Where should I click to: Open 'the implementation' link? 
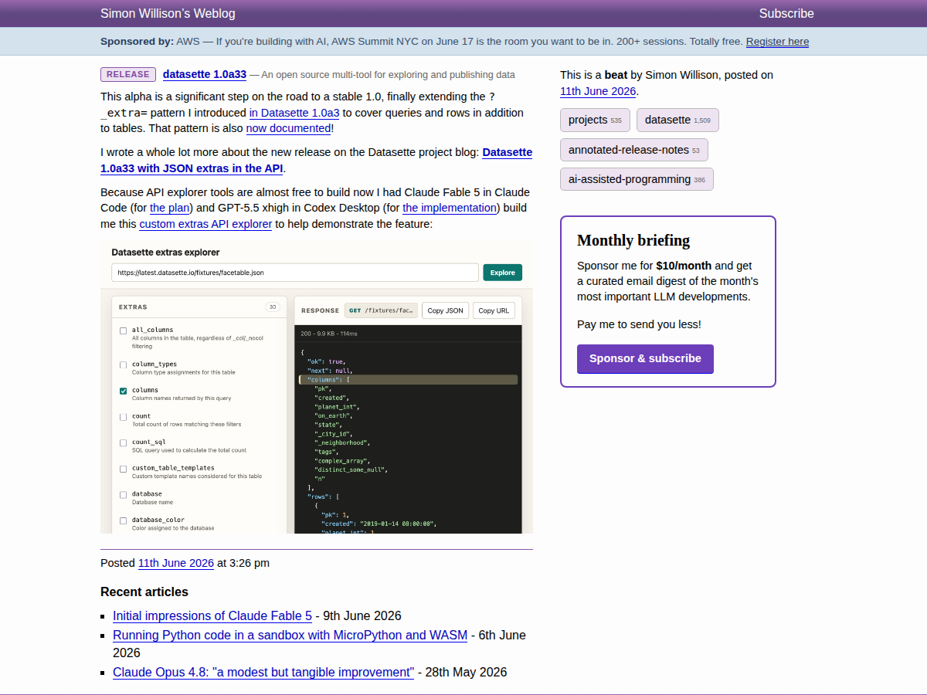click(x=450, y=208)
